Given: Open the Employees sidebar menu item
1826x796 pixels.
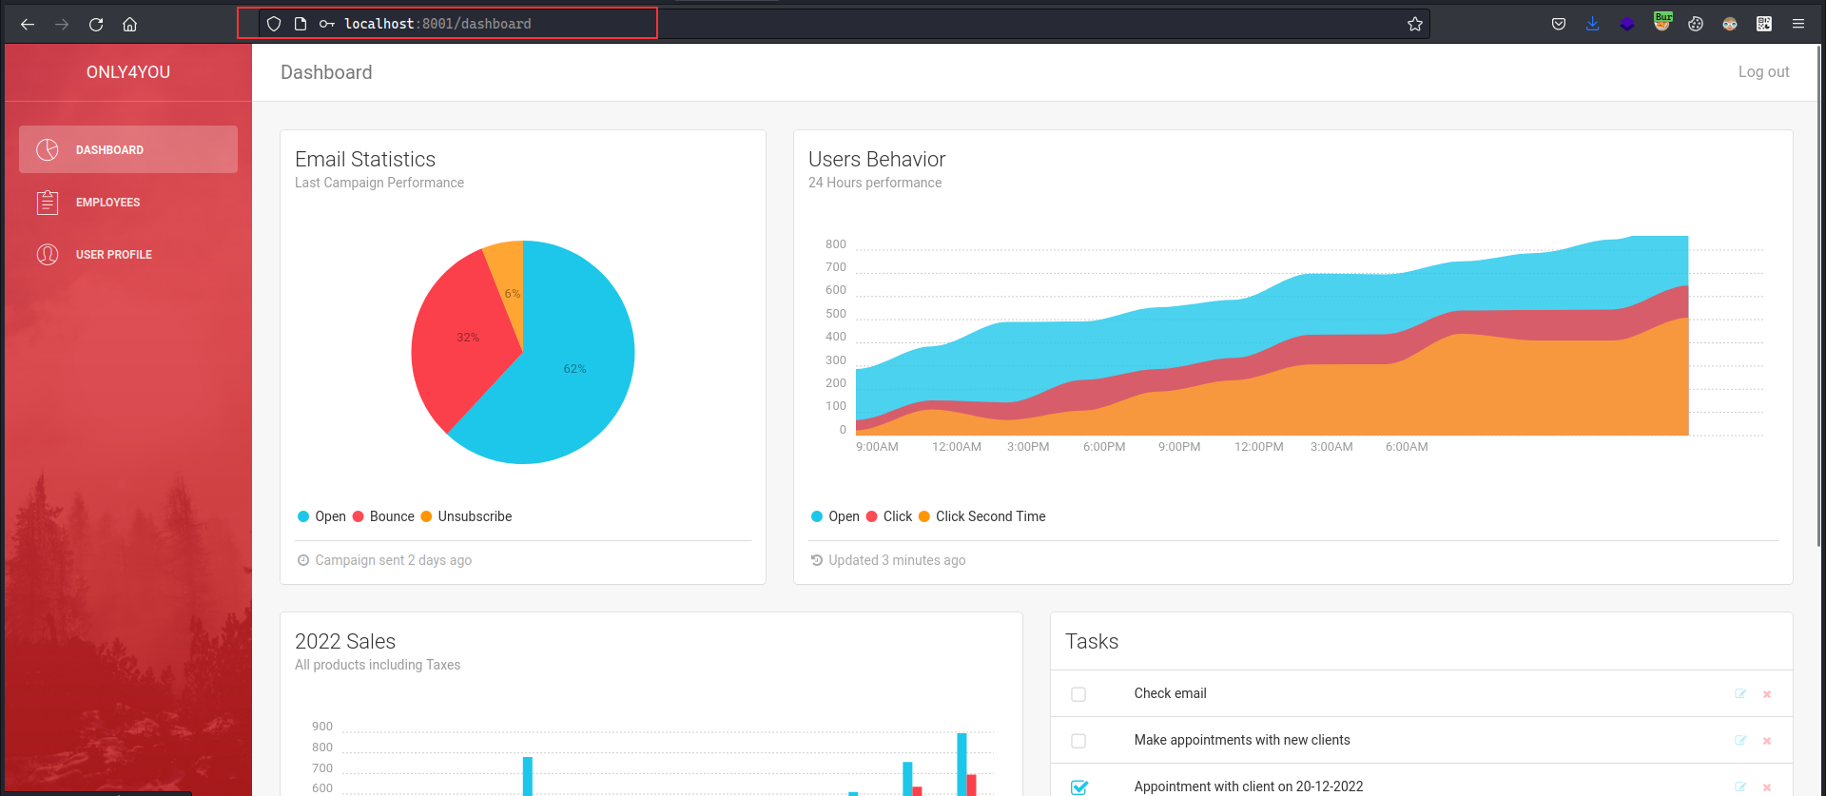Looking at the screenshot, I should tap(128, 202).
